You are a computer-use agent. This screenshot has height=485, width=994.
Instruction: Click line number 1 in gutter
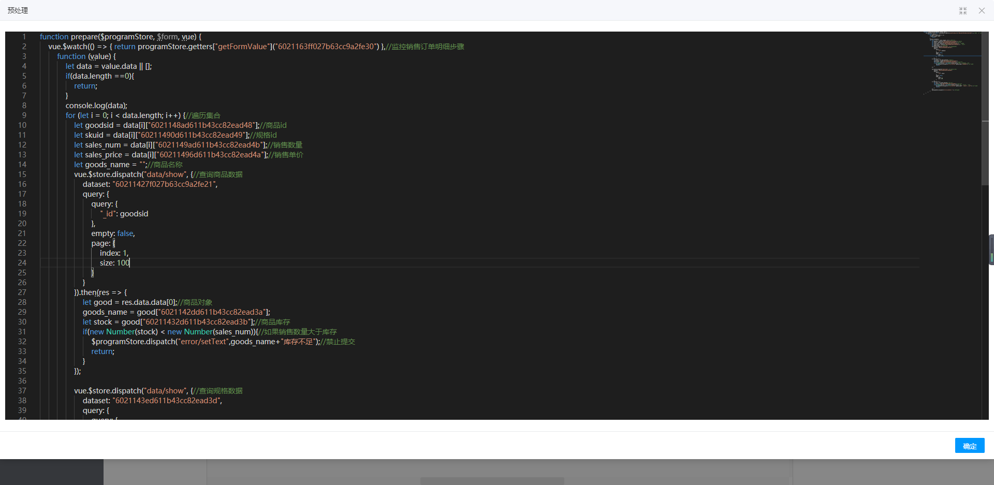coord(24,37)
